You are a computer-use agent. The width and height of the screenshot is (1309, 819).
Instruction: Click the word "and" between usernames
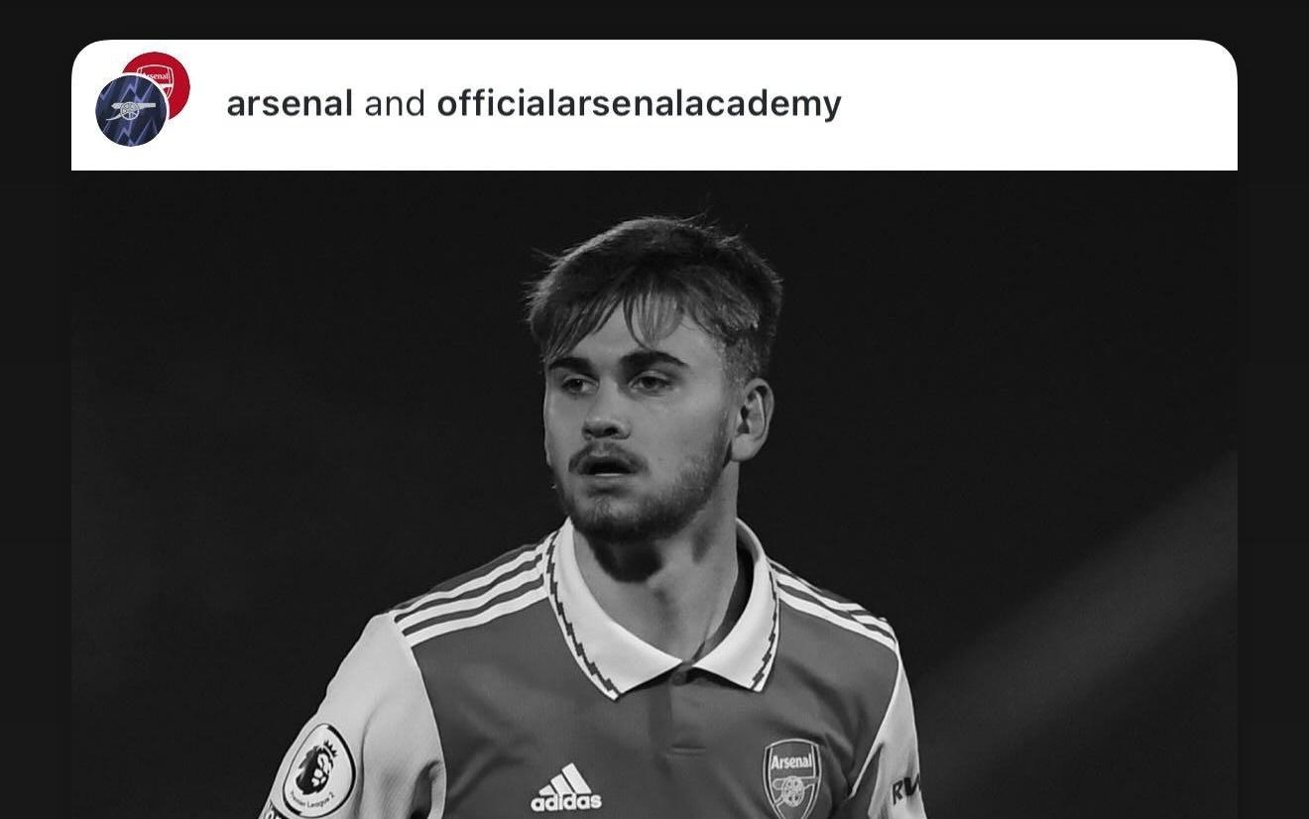pyautogui.click(x=395, y=103)
